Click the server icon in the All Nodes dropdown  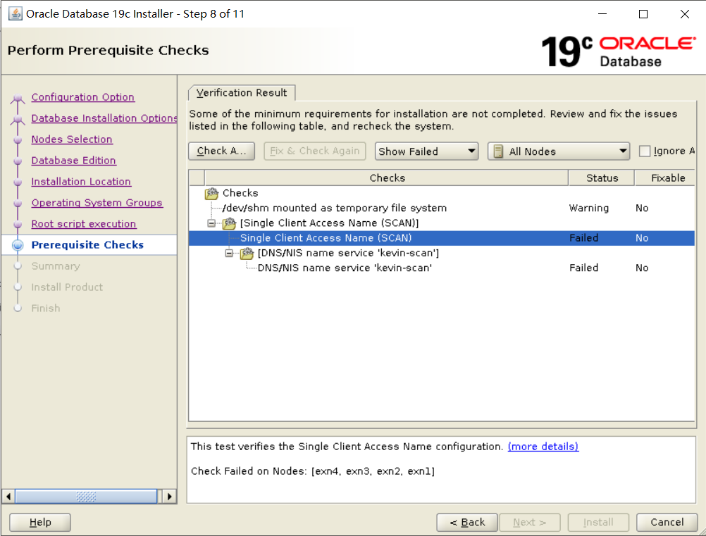[x=498, y=151]
